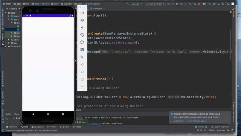Open the Terminal tool window tab
Screen dimensions: 241x136
(12, 127)
